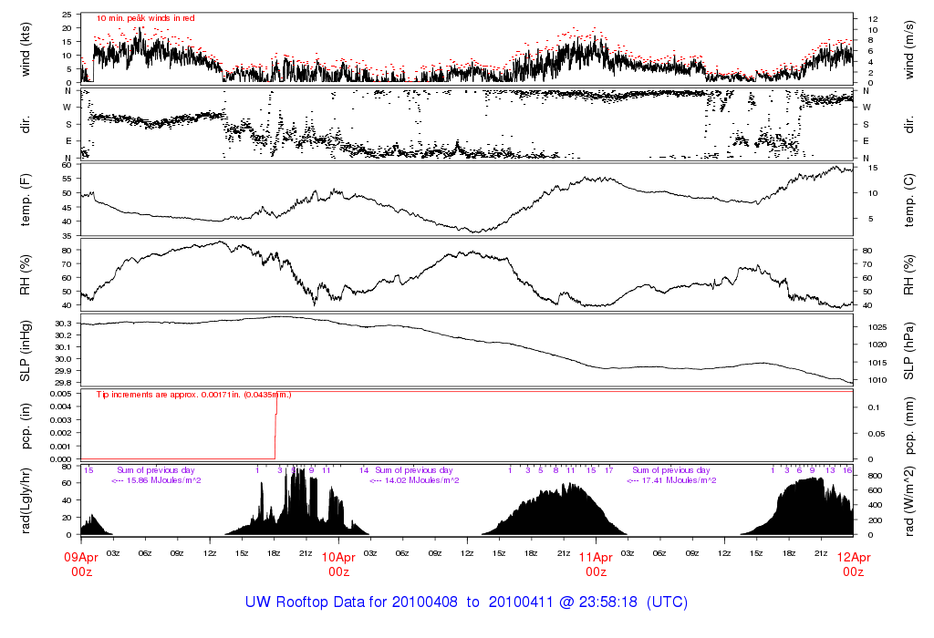
Task: Click the '0.003' precipitation tick value
Action: coord(60,420)
